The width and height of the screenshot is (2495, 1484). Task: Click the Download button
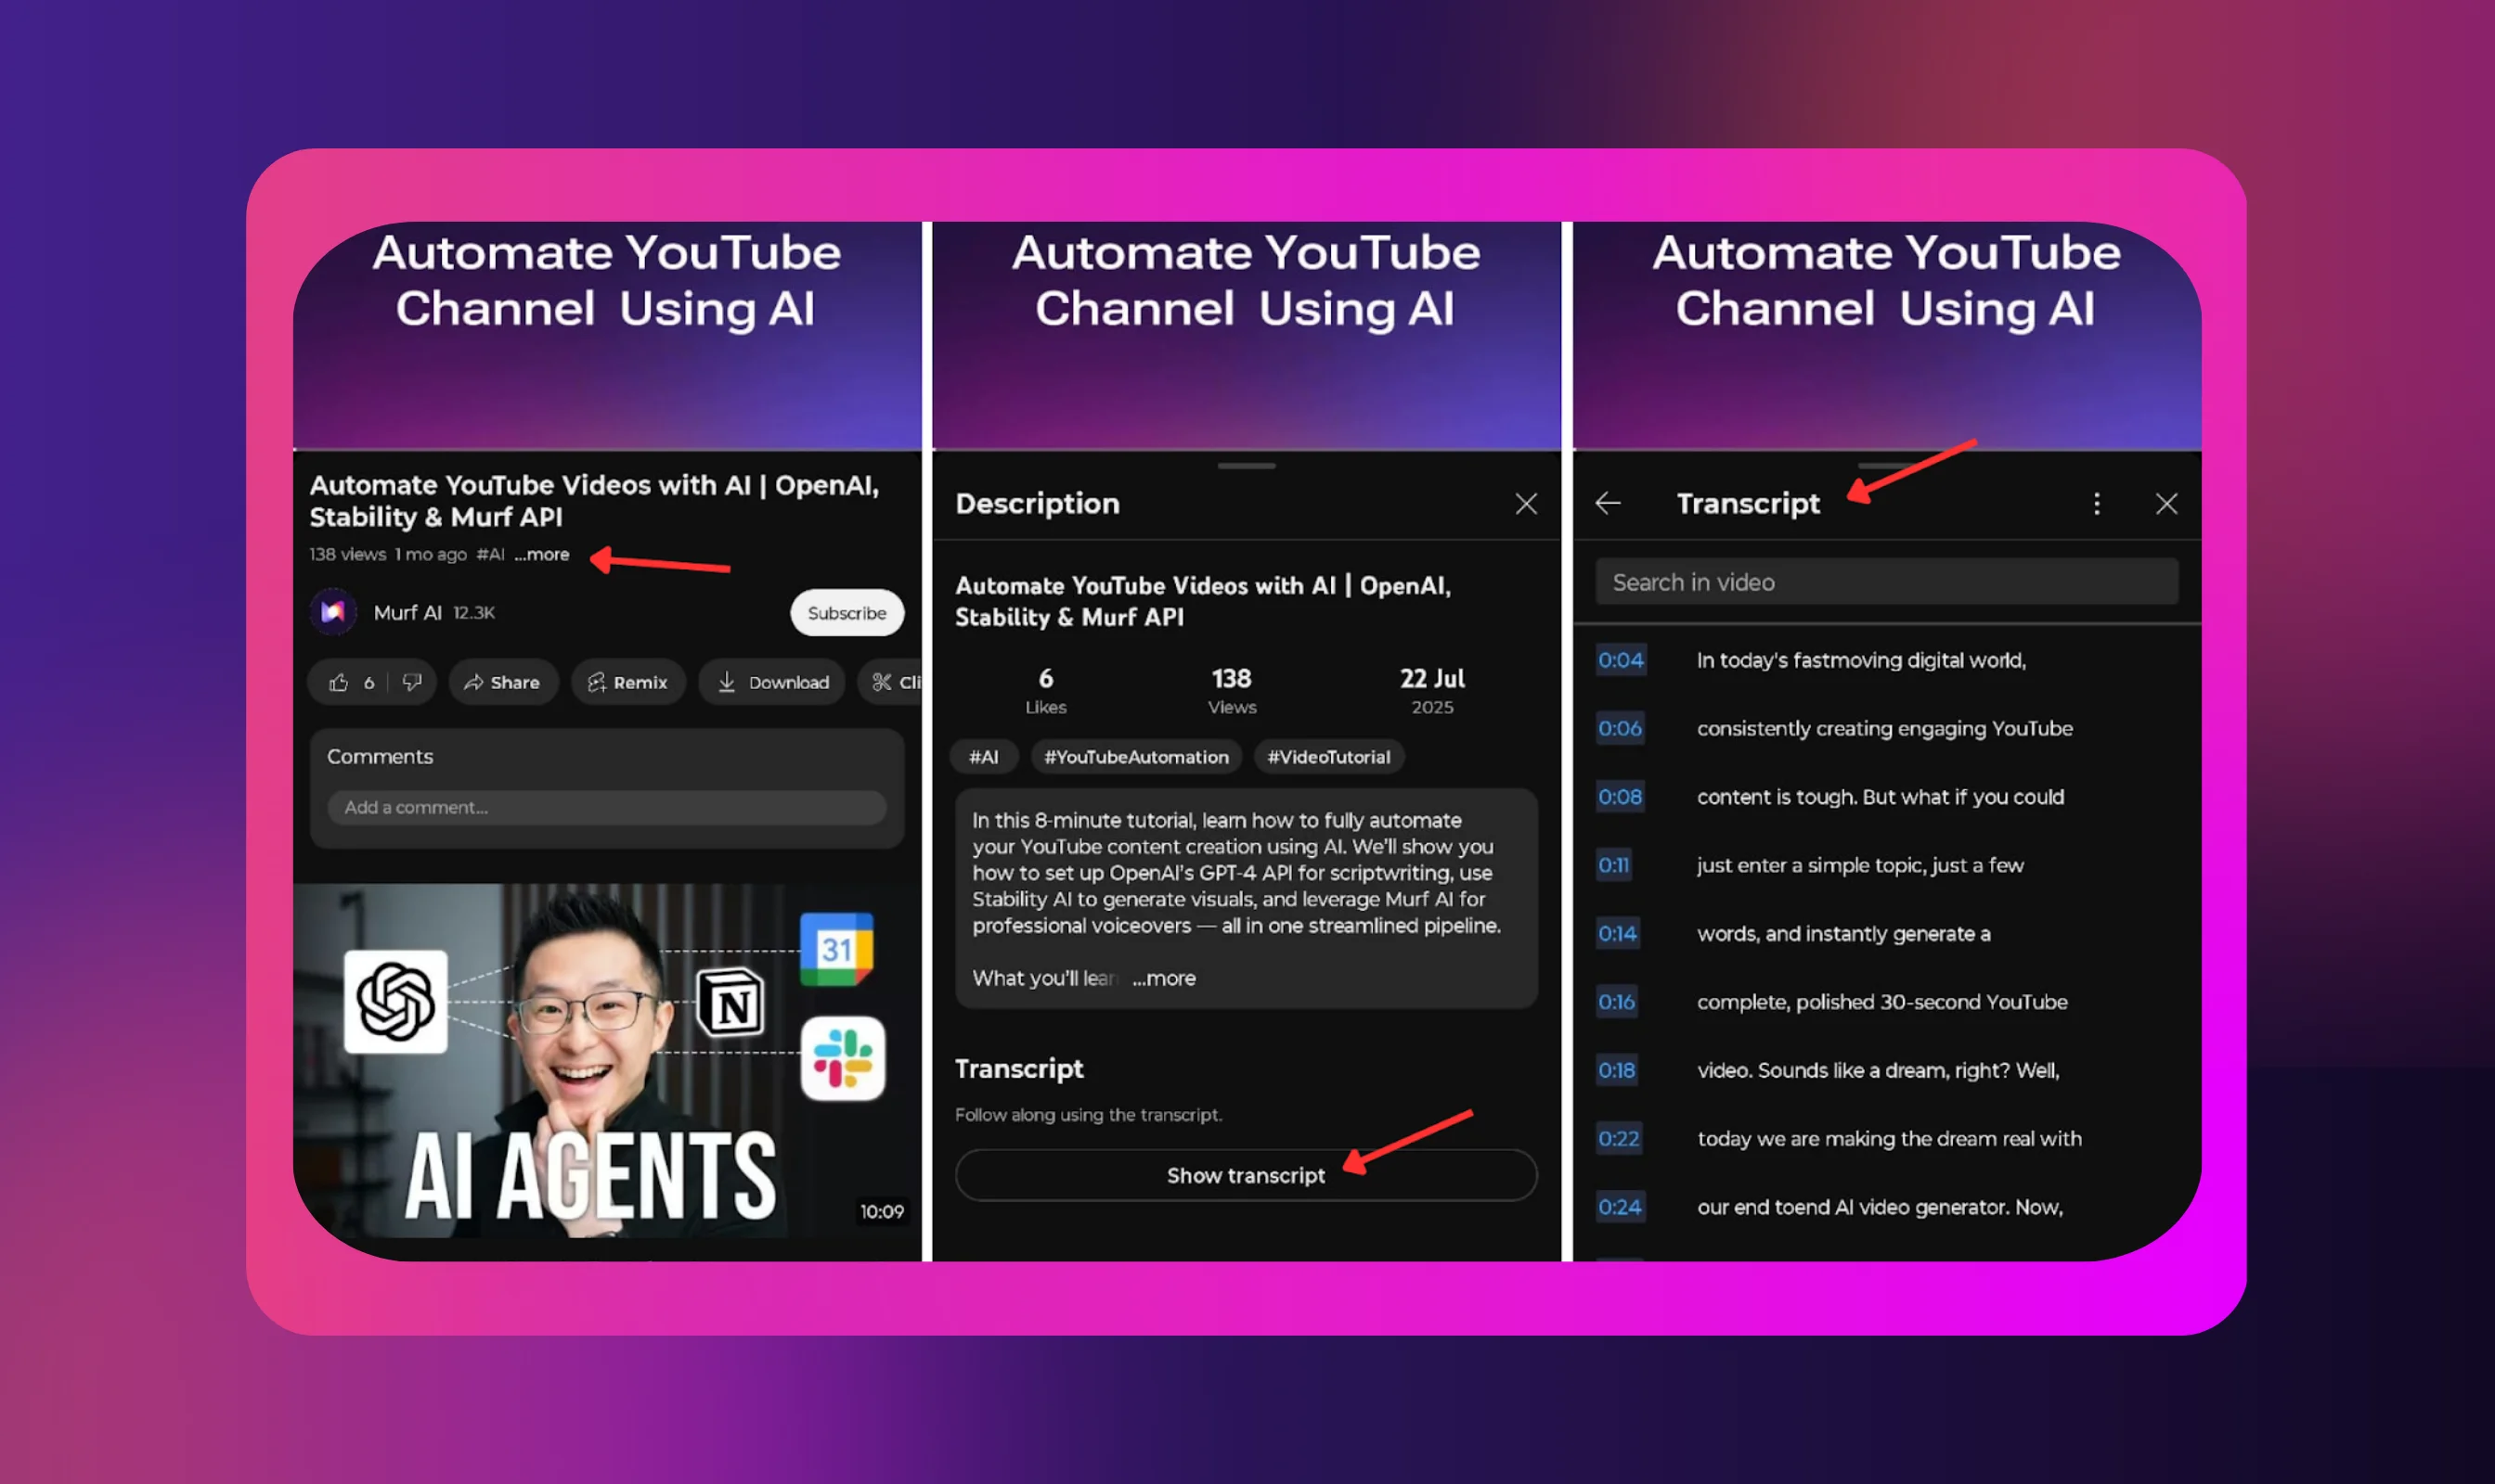772,683
